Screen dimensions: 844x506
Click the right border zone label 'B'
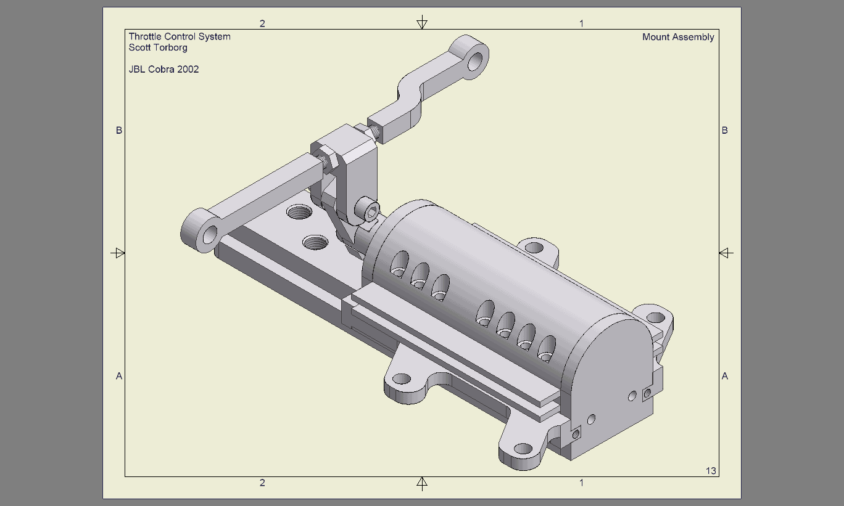click(x=725, y=131)
